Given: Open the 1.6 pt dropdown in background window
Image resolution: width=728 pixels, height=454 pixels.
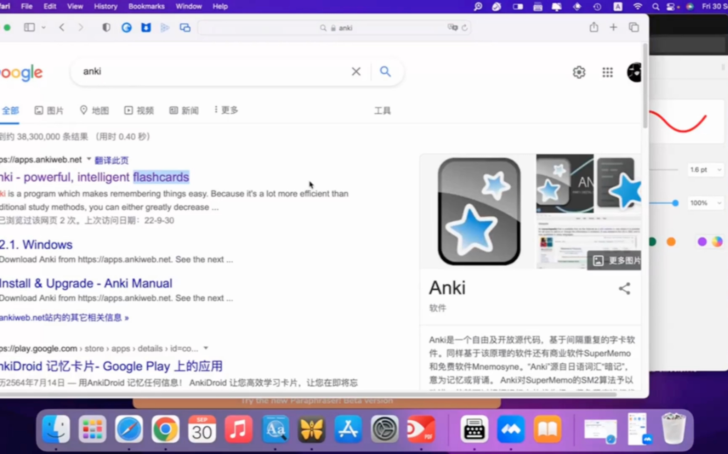Looking at the screenshot, I should click(x=705, y=170).
